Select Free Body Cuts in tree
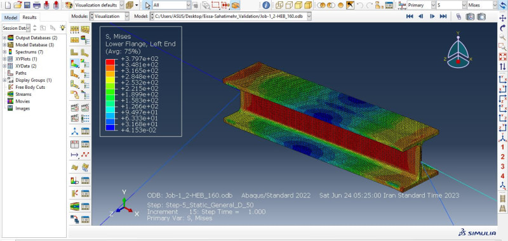This screenshot has height=241, width=508. point(30,88)
